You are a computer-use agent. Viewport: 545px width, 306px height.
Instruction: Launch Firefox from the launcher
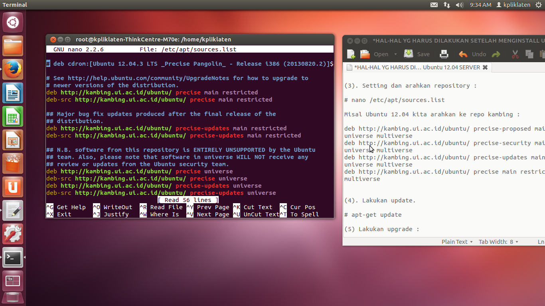[13, 69]
